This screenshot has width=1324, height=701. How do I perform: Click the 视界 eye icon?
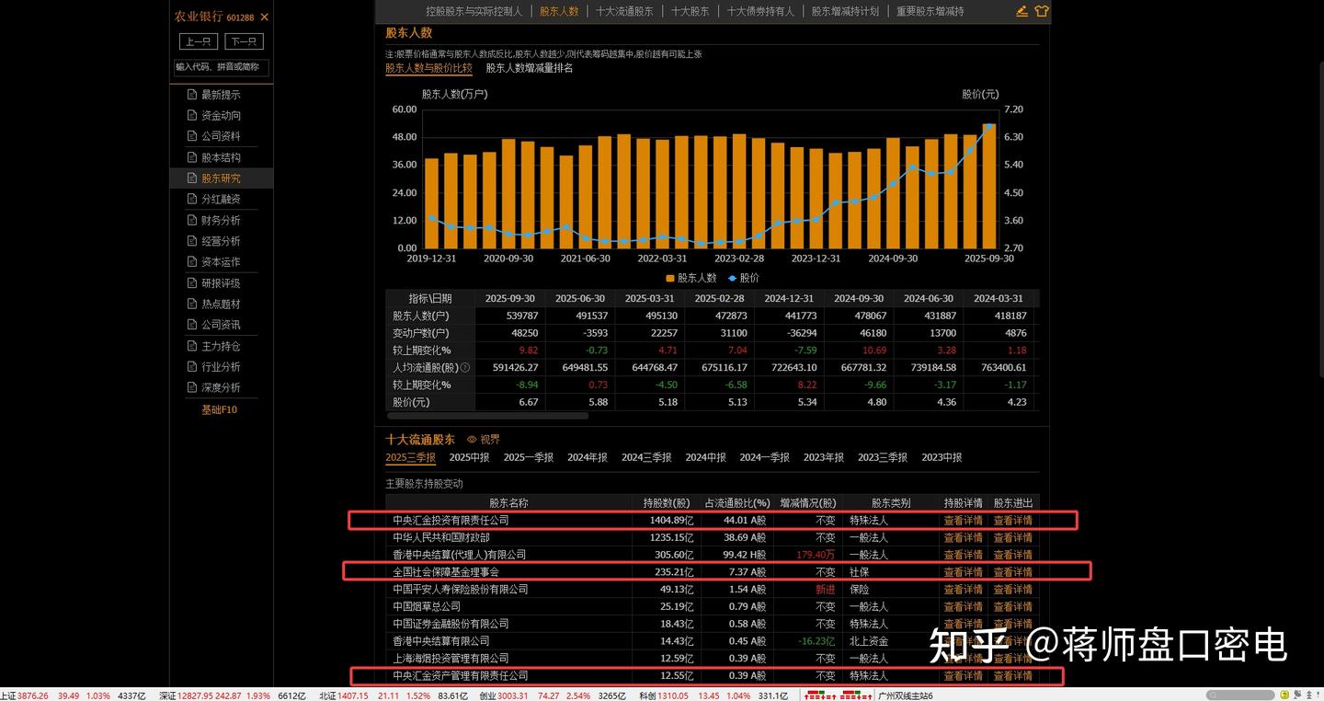pos(473,440)
